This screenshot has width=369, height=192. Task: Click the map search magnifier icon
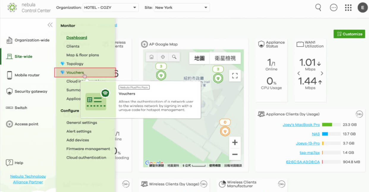click(174, 57)
